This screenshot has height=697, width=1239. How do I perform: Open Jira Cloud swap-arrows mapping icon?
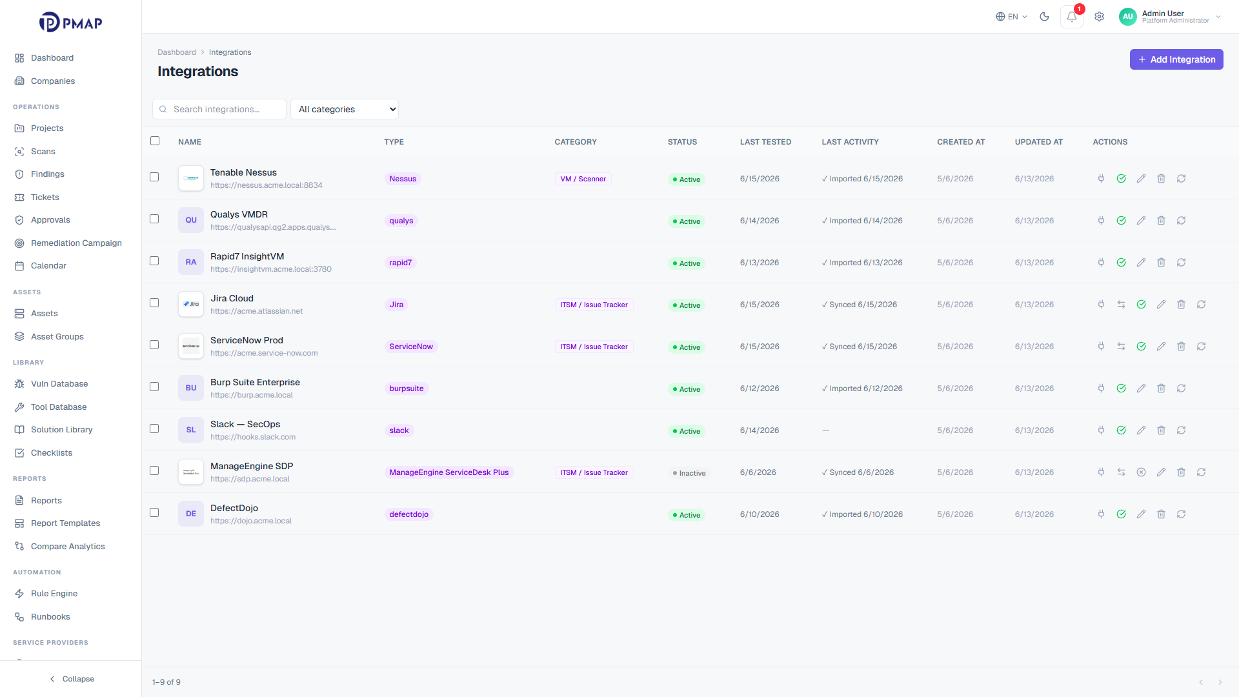coord(1121,305)
